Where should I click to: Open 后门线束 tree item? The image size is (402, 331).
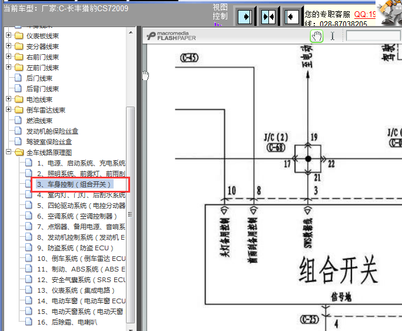pos(39,78)
